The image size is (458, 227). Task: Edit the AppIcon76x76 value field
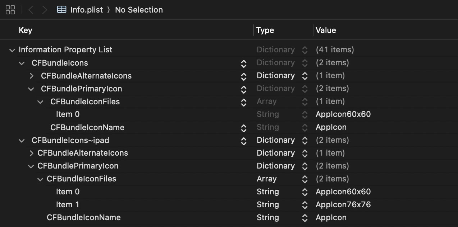343,205
